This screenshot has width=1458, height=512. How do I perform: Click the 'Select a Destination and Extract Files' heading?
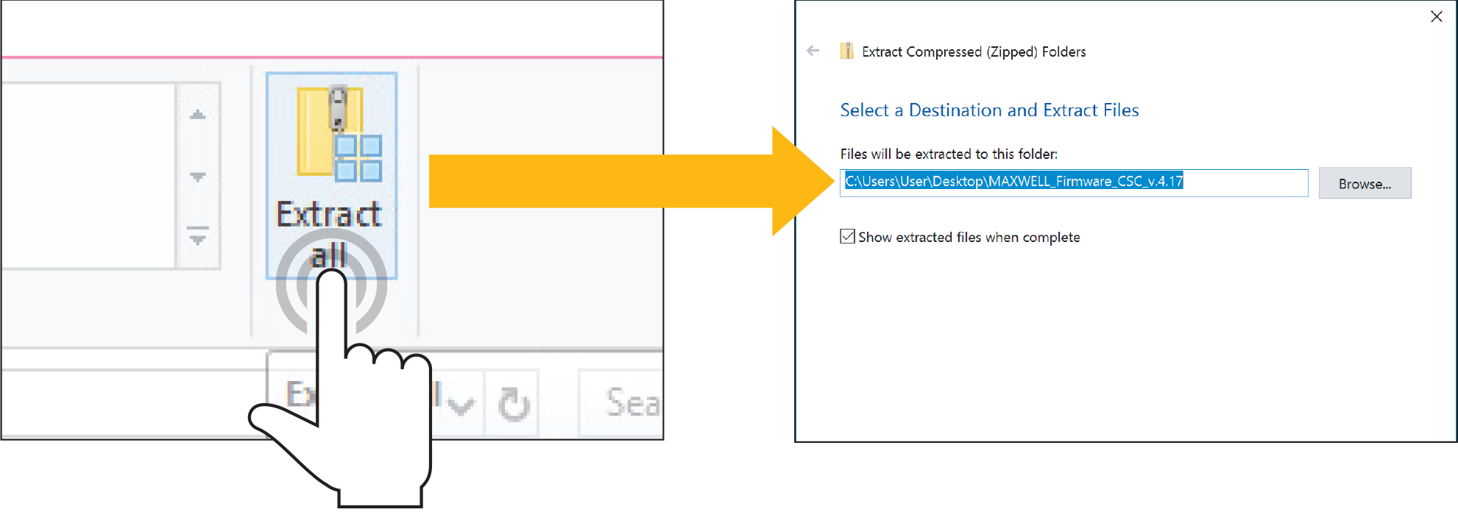[x=989, y=110]
